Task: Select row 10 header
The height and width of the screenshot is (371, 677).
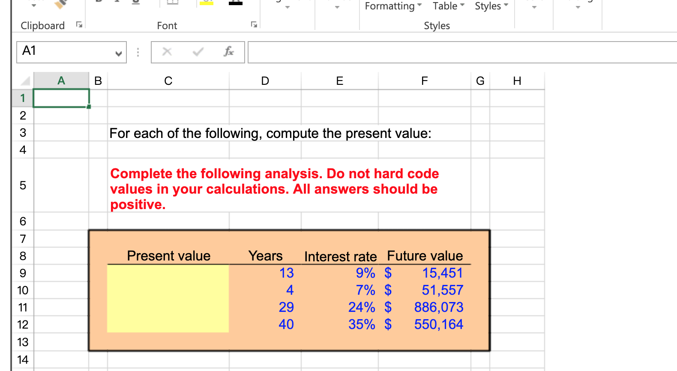Action: point(23,290)
